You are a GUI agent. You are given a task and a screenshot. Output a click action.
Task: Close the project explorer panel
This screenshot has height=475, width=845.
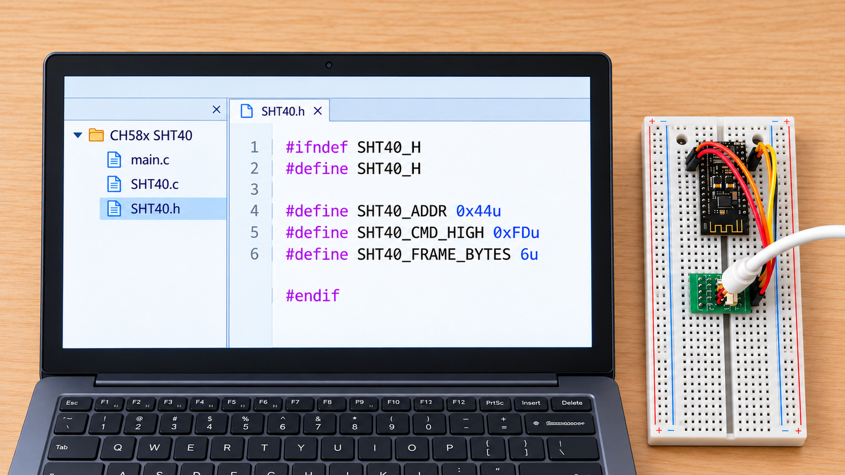coord(217,110)
